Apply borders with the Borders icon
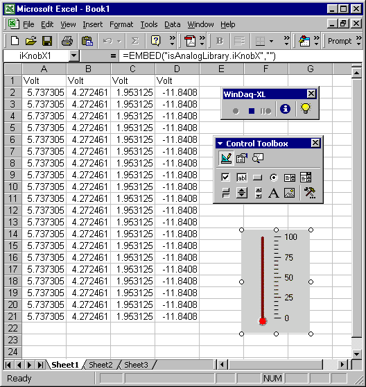 (260, 41)
